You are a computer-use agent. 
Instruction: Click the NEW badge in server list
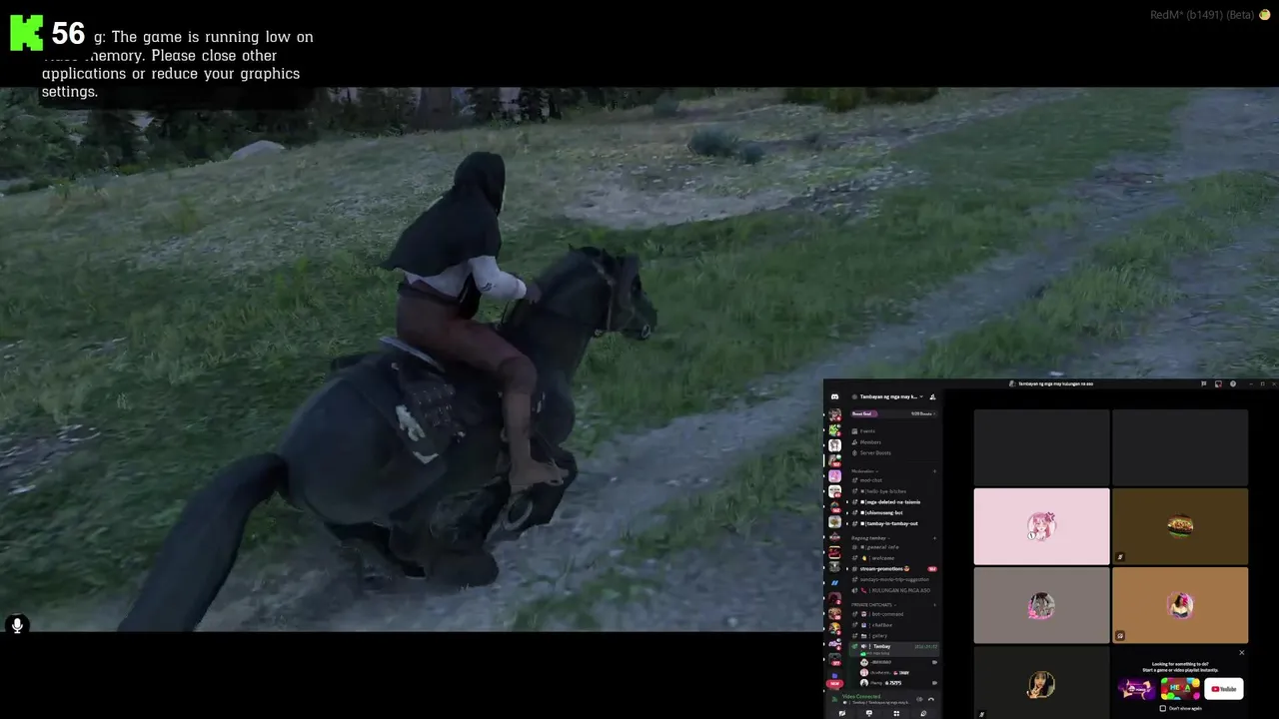click(x=834, y=684)
